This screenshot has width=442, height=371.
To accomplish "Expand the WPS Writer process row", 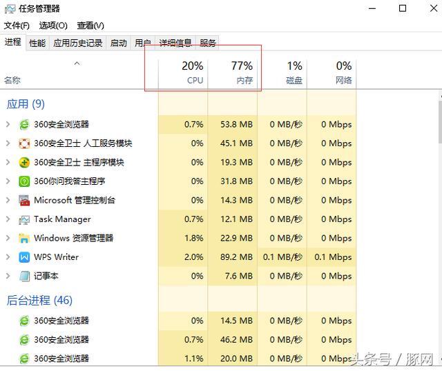I will 8,257.
